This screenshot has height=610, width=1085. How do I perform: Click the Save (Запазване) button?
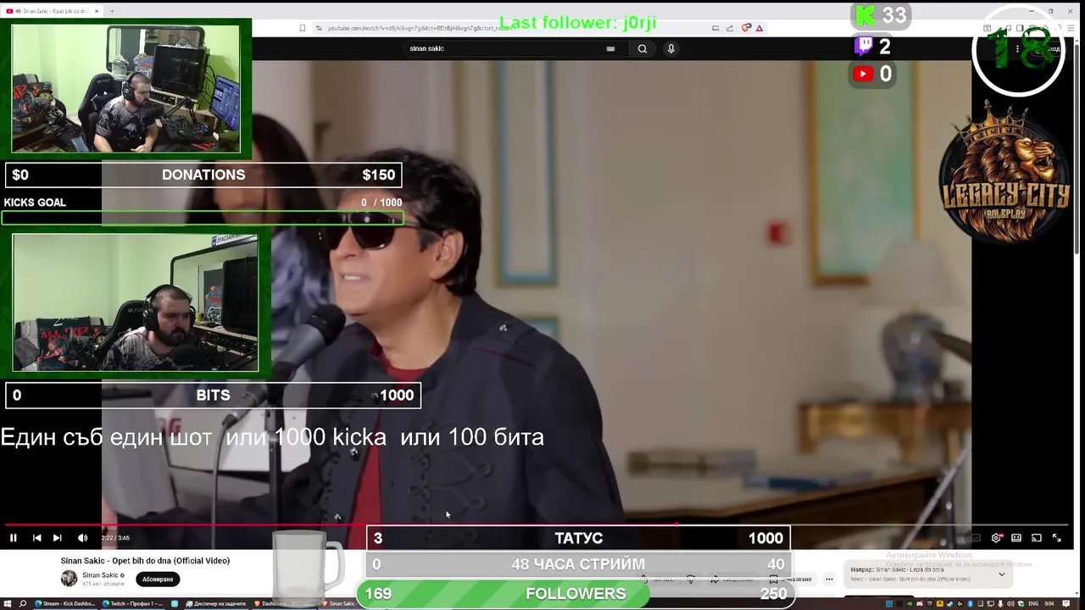tap(793, 579)
